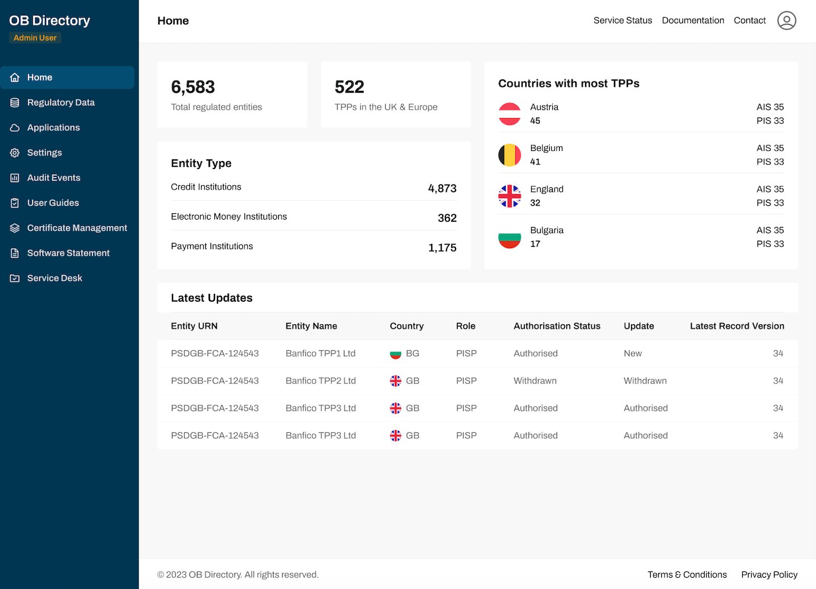Open Regulatory Data in the sidebar
The width and height of the screenshot is (816, 589).
coord(67,103)
